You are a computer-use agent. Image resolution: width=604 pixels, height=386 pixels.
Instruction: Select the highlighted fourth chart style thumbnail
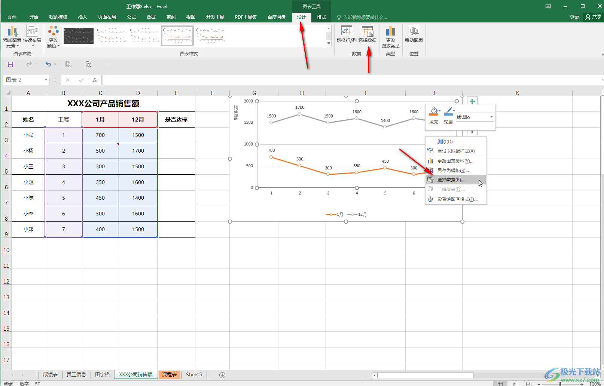tap(177, 36)
